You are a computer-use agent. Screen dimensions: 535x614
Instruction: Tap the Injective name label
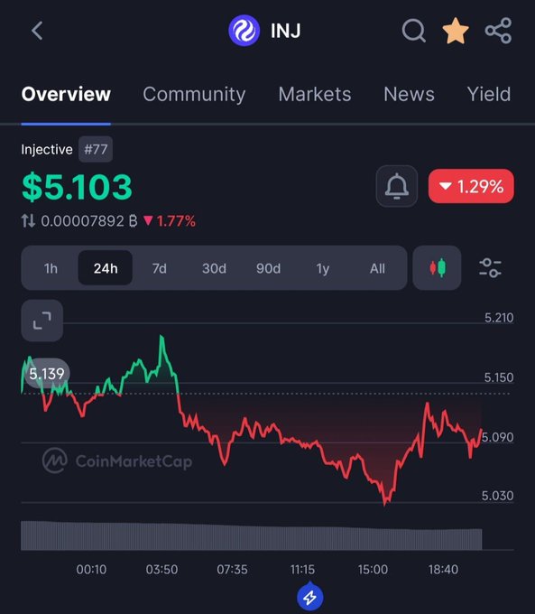pos(47,150)
